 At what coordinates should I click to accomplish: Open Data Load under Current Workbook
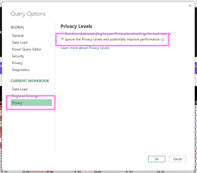coord(19,89)
